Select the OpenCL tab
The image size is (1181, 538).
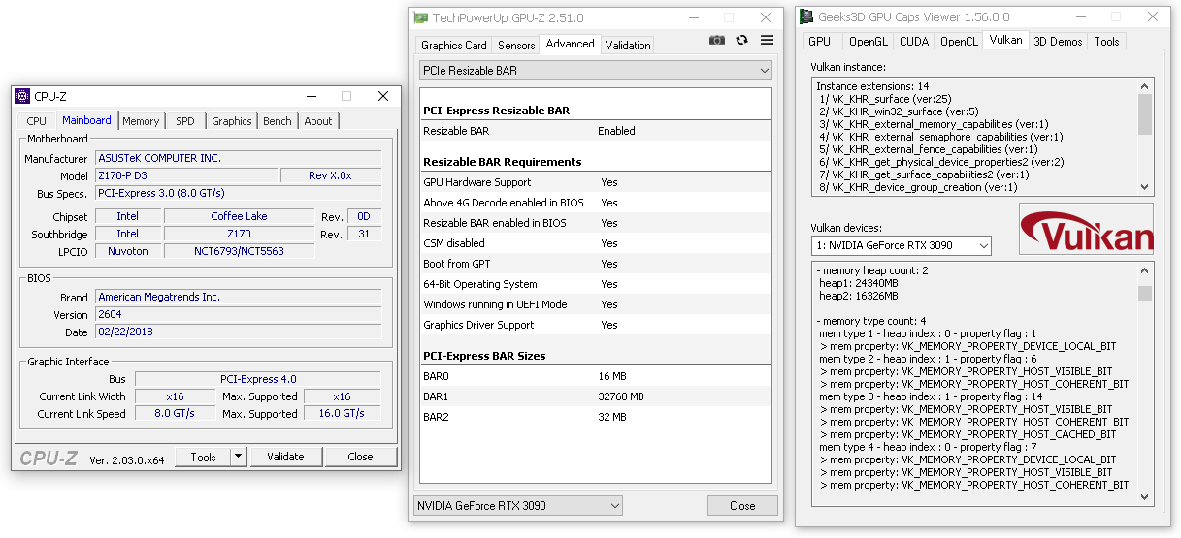[959, 42]
